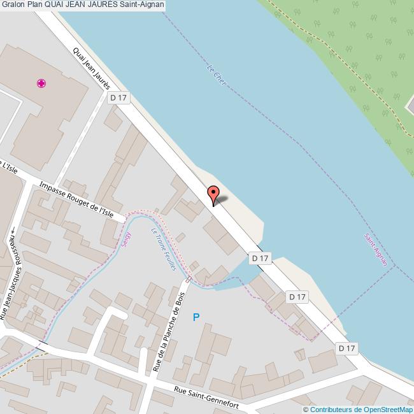Click the small footbridge icon over Le Traîne Feuilles
The width and height of the screenshot is (414, 414).
coord(189,279)
